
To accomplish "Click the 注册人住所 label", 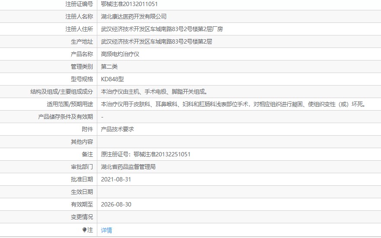I will [79, 29].
